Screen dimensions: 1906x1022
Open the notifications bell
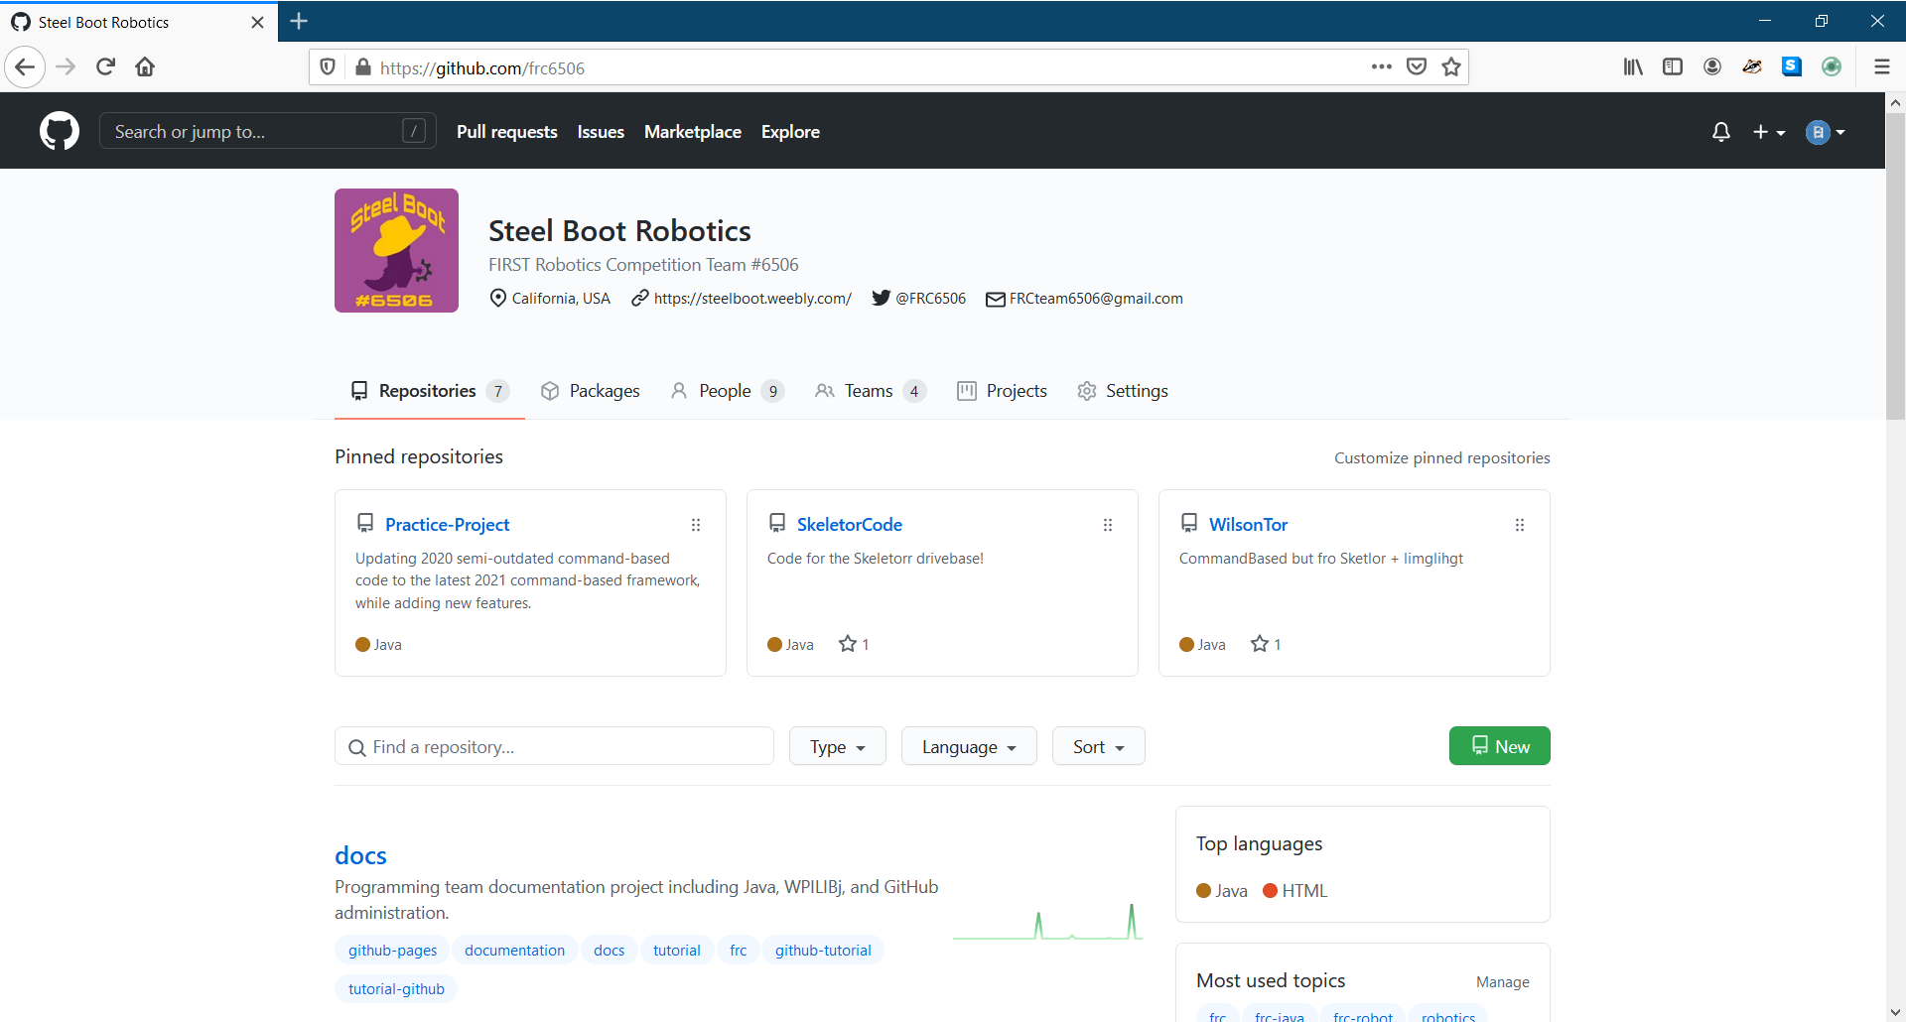[1721, 132]
